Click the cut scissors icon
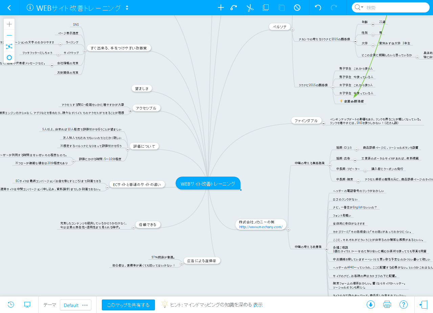The width and height of the screenshot is (433, 313). [x=250, y=8]
